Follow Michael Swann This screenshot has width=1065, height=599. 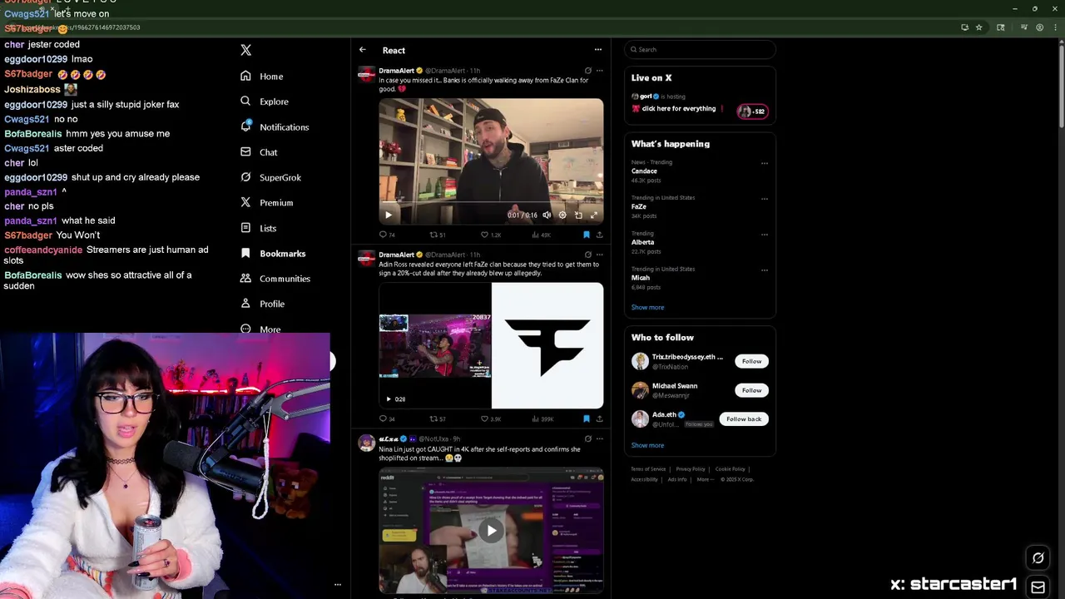tap(751, 390)
